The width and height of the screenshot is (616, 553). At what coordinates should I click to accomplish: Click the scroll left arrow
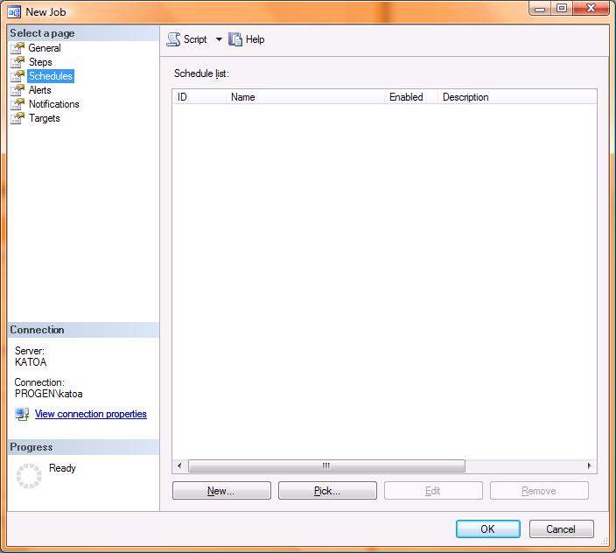[x=179, y=465]
